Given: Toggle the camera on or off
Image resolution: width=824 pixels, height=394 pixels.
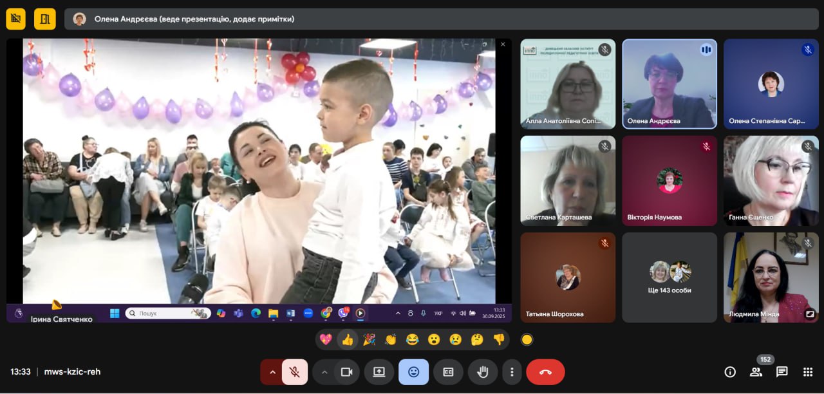Looking at the screenshot, I should click(346, 371).
